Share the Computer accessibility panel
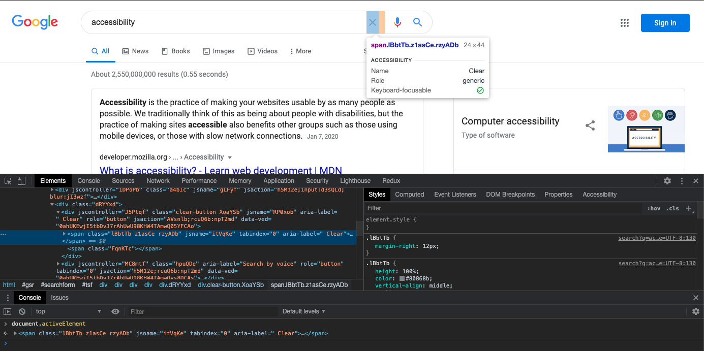Viewport: 704px width, 351px height. tap(590, 125)
